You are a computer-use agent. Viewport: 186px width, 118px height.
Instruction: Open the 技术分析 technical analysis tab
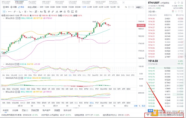[68, 110]
